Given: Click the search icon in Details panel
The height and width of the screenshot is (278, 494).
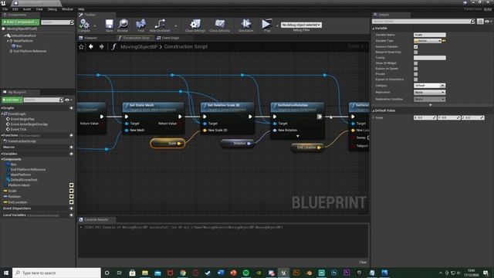Looking at the screenshot, I should coord(472,22).
